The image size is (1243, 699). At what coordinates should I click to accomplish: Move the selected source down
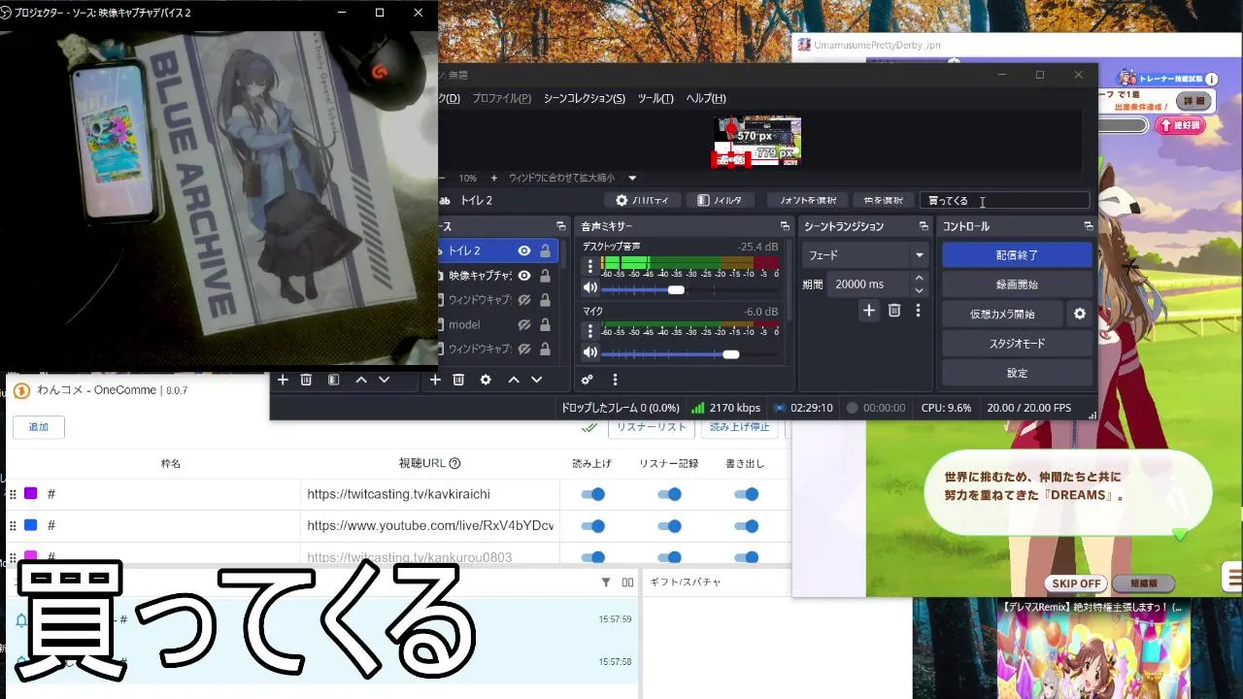point(536,380)
